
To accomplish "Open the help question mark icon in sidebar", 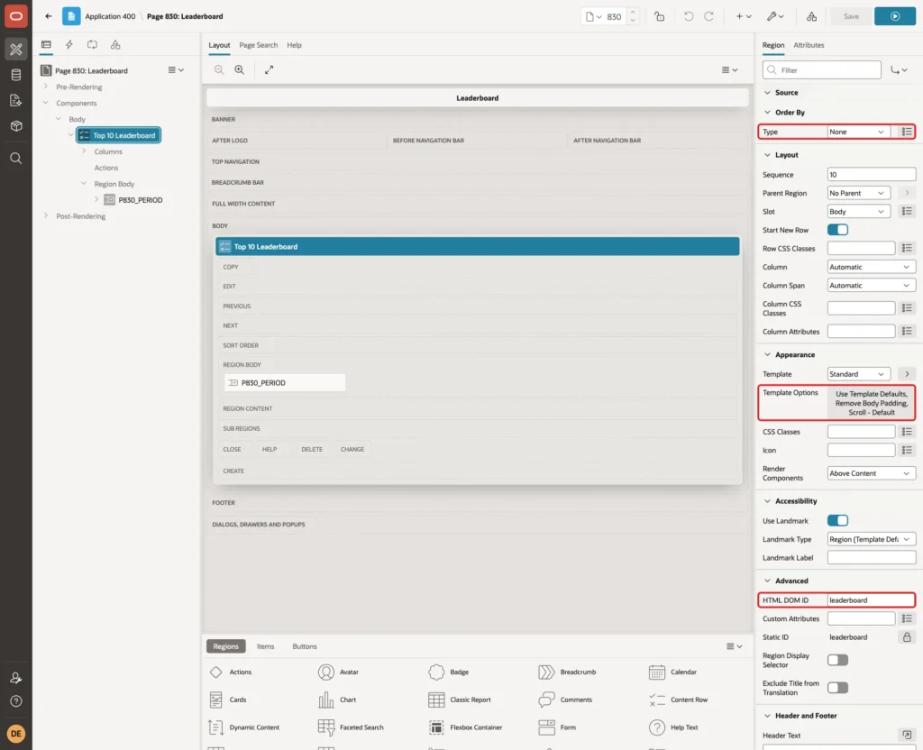I will (x=16, y=701).
